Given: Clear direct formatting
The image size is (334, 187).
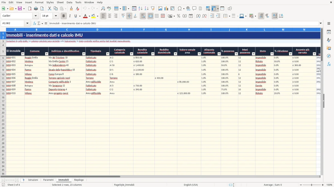Looking at the screenshot, I should tap(78, 9).
